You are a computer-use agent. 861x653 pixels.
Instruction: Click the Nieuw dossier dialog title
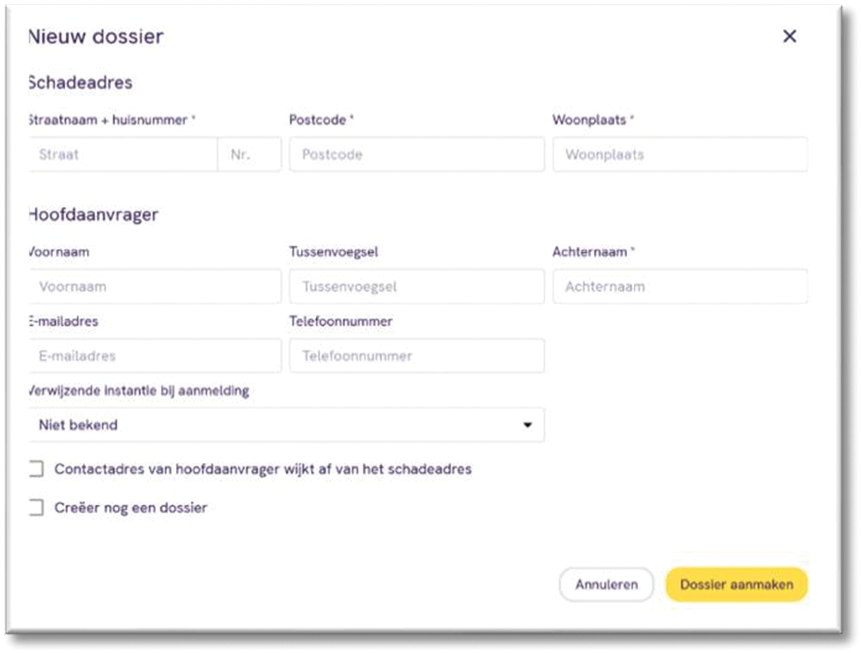pyautogui.click(x=94, y=36)
